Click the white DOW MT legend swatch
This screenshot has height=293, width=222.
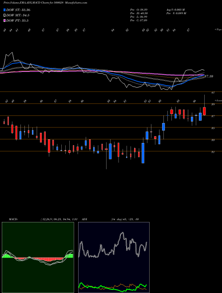(x=4, y=16)
